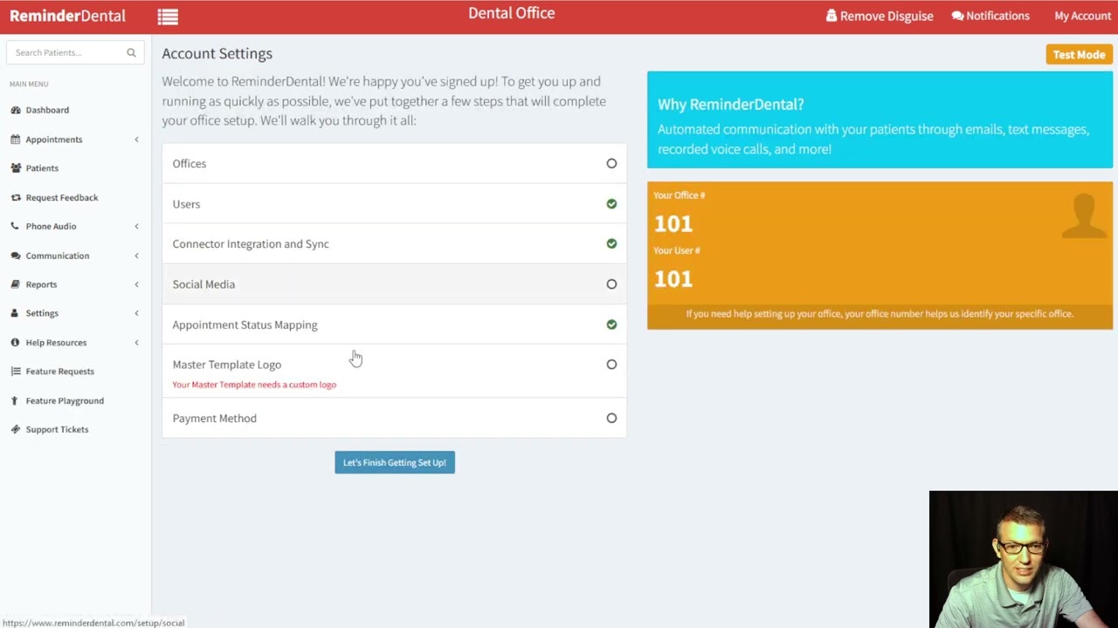Go to Patients in the sidebar
This screenshot has width=1118, height=628.
click(75, 168)
